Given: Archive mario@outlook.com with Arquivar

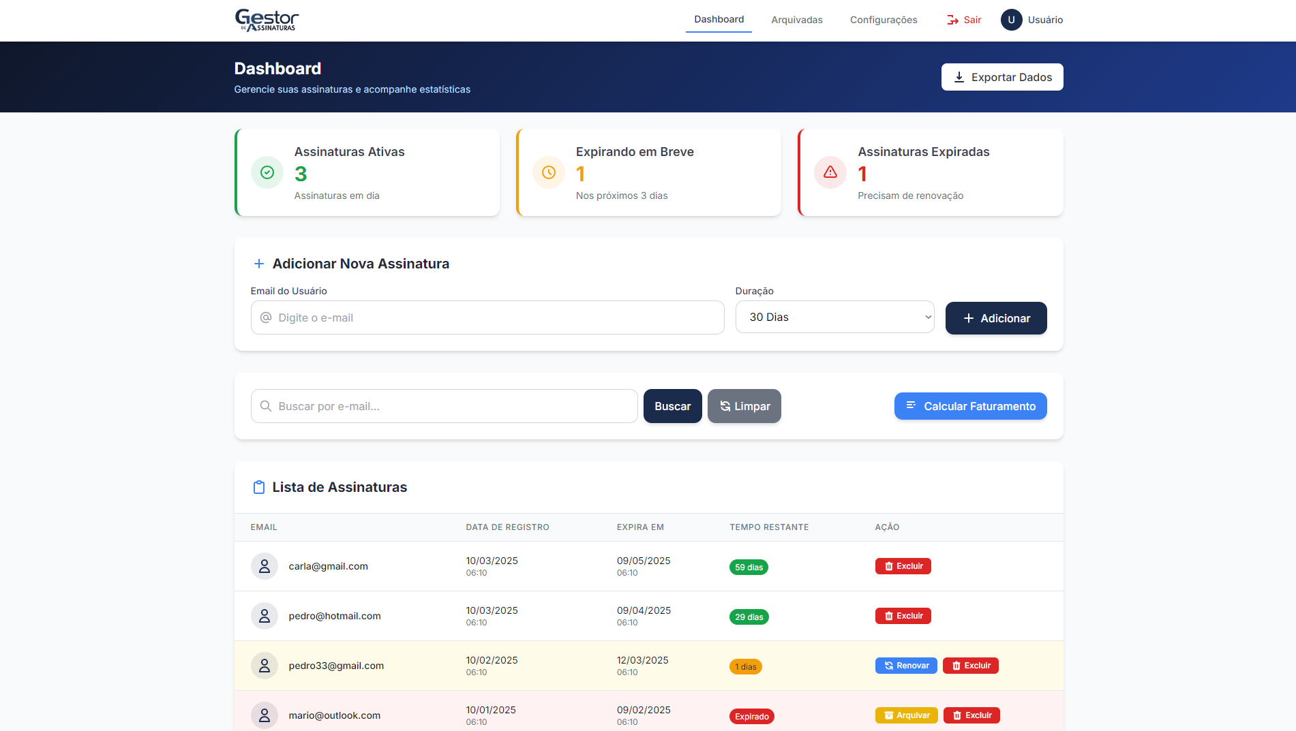Looking at the screenshot, I should [907, 715].
